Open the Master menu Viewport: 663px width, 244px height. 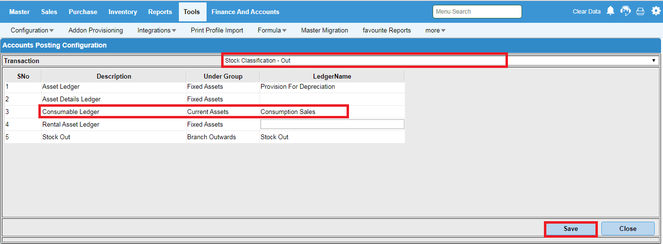19,12
